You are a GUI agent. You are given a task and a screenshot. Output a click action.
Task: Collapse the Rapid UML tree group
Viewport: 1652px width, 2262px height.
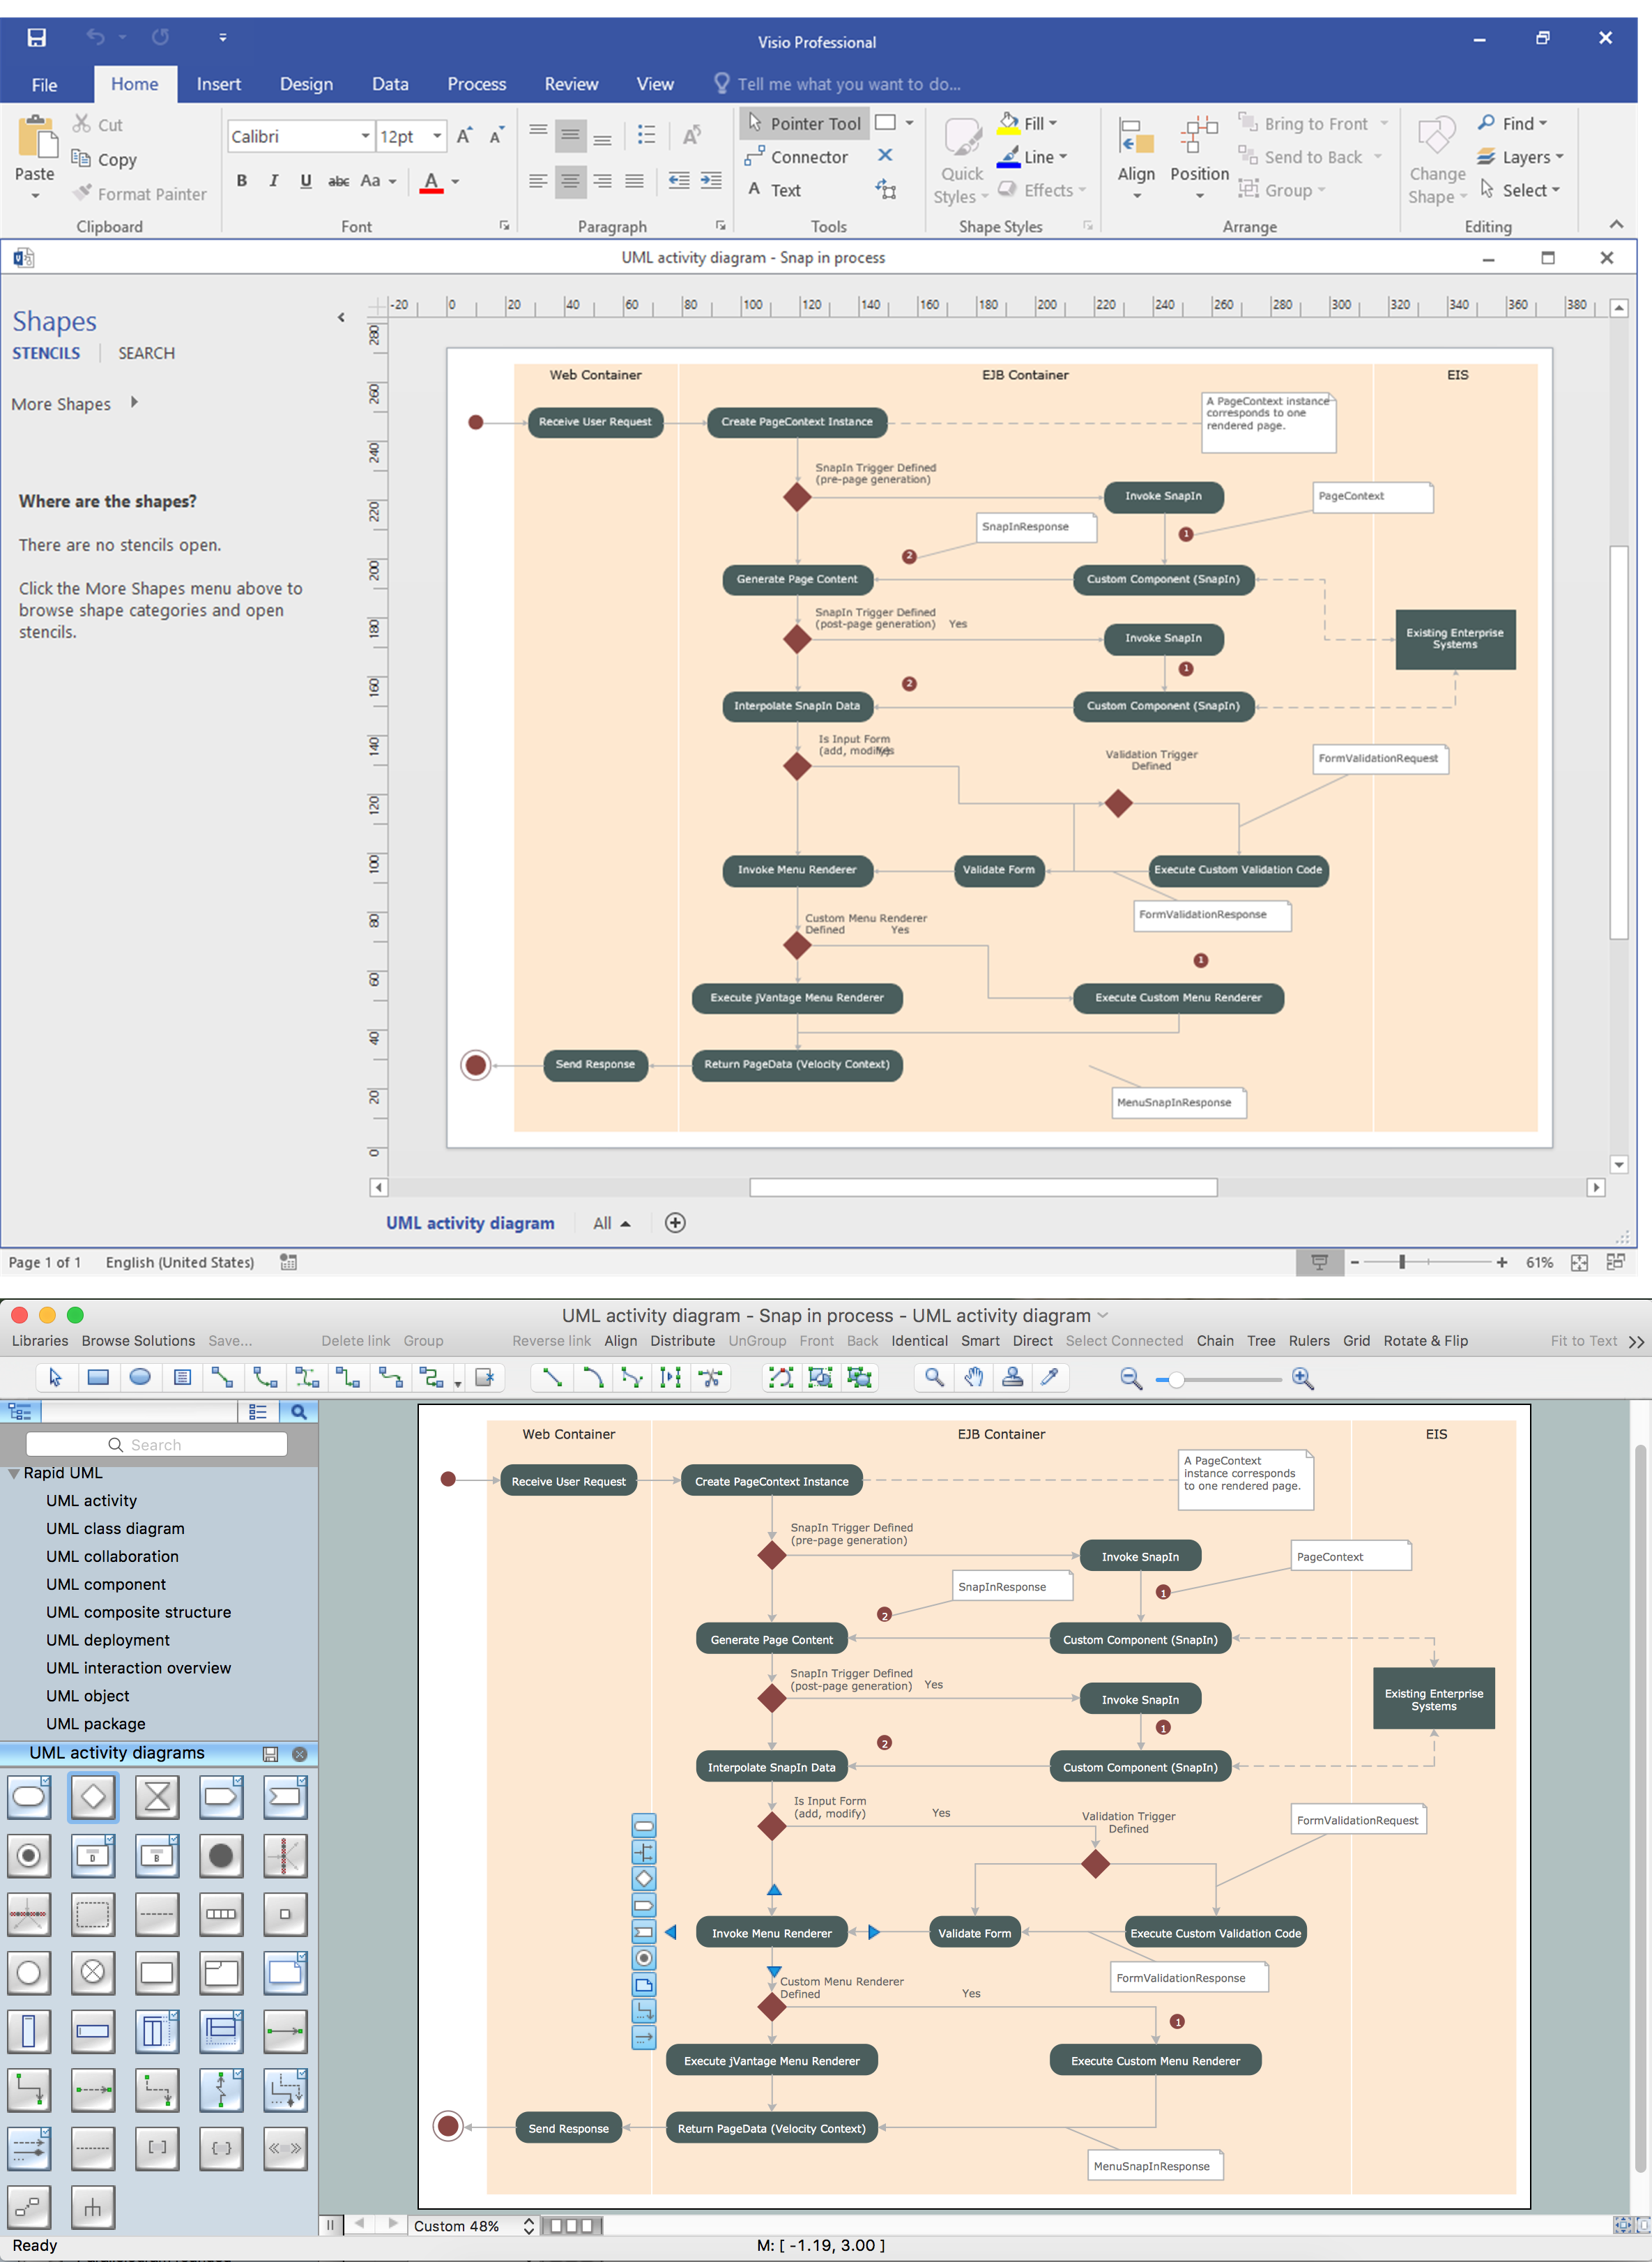point(13,1473)
